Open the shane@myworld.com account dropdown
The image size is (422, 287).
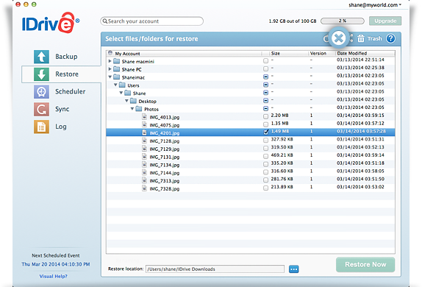pyautogui.click(x=375, y=5)
